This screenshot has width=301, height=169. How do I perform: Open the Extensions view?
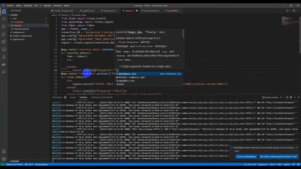(x=4, y=42)
